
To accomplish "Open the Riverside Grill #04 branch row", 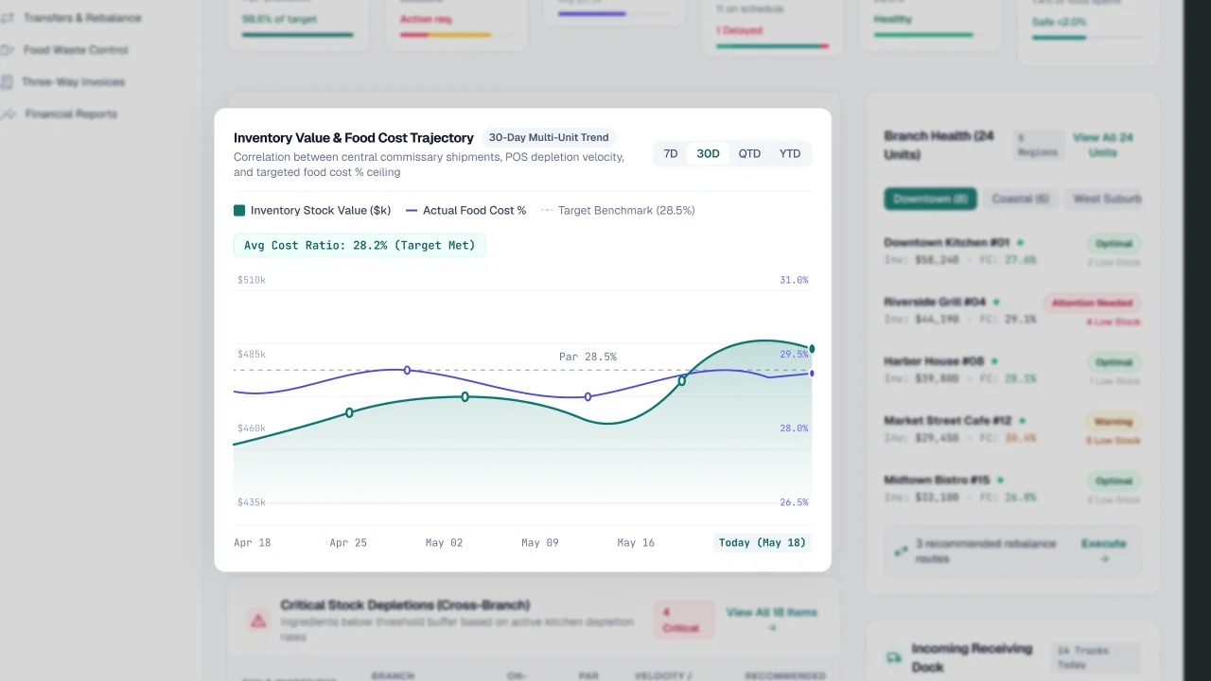I will pos(1013,310).
